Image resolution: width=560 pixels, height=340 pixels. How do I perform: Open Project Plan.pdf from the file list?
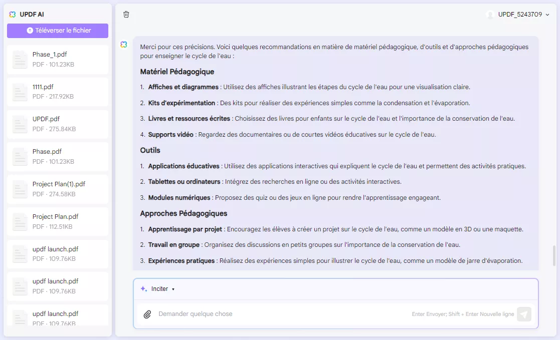point(57,221)
